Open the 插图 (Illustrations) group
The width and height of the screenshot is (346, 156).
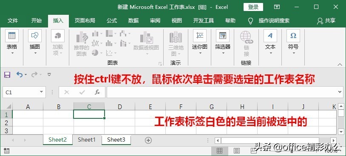35,42
